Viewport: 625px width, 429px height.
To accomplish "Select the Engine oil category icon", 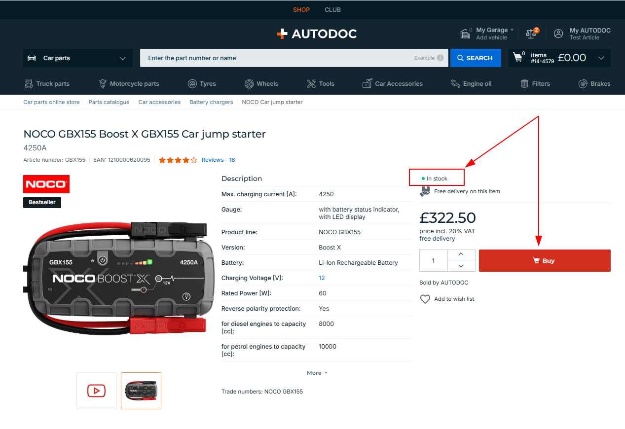I will click(456, 84).
